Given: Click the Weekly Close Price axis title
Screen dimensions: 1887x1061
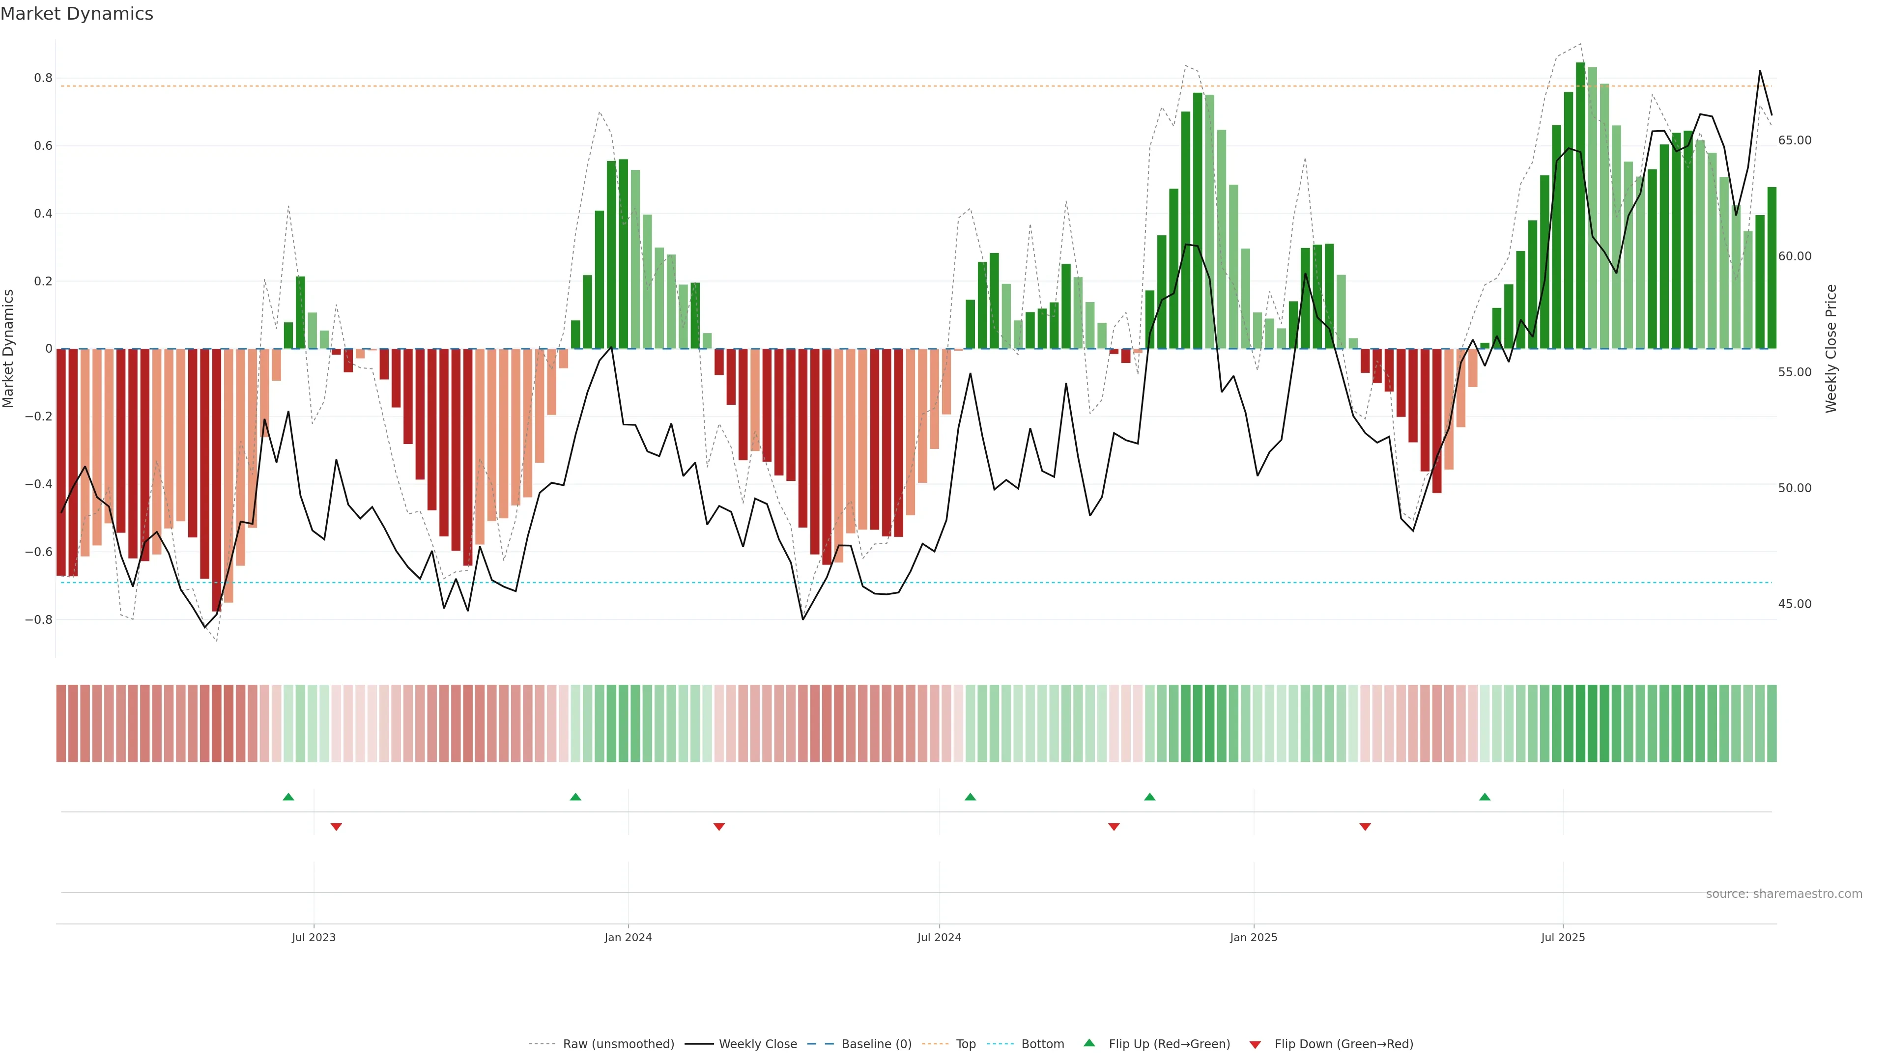Looking at the screenshot, I should [x=1831, y=349].
